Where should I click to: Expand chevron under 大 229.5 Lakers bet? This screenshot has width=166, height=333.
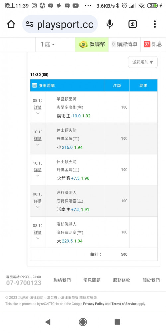[38, 238]
